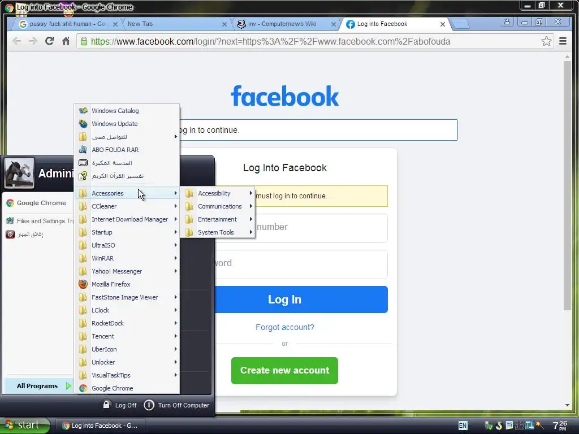
Task: Bookmark this page with the star icon
Action: [546, 41]
